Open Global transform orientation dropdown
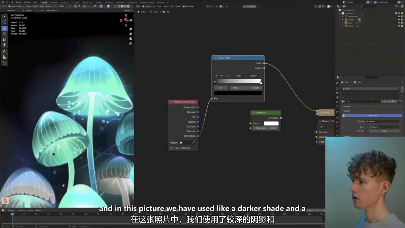The image size is (405, 228). click(60, 6)
